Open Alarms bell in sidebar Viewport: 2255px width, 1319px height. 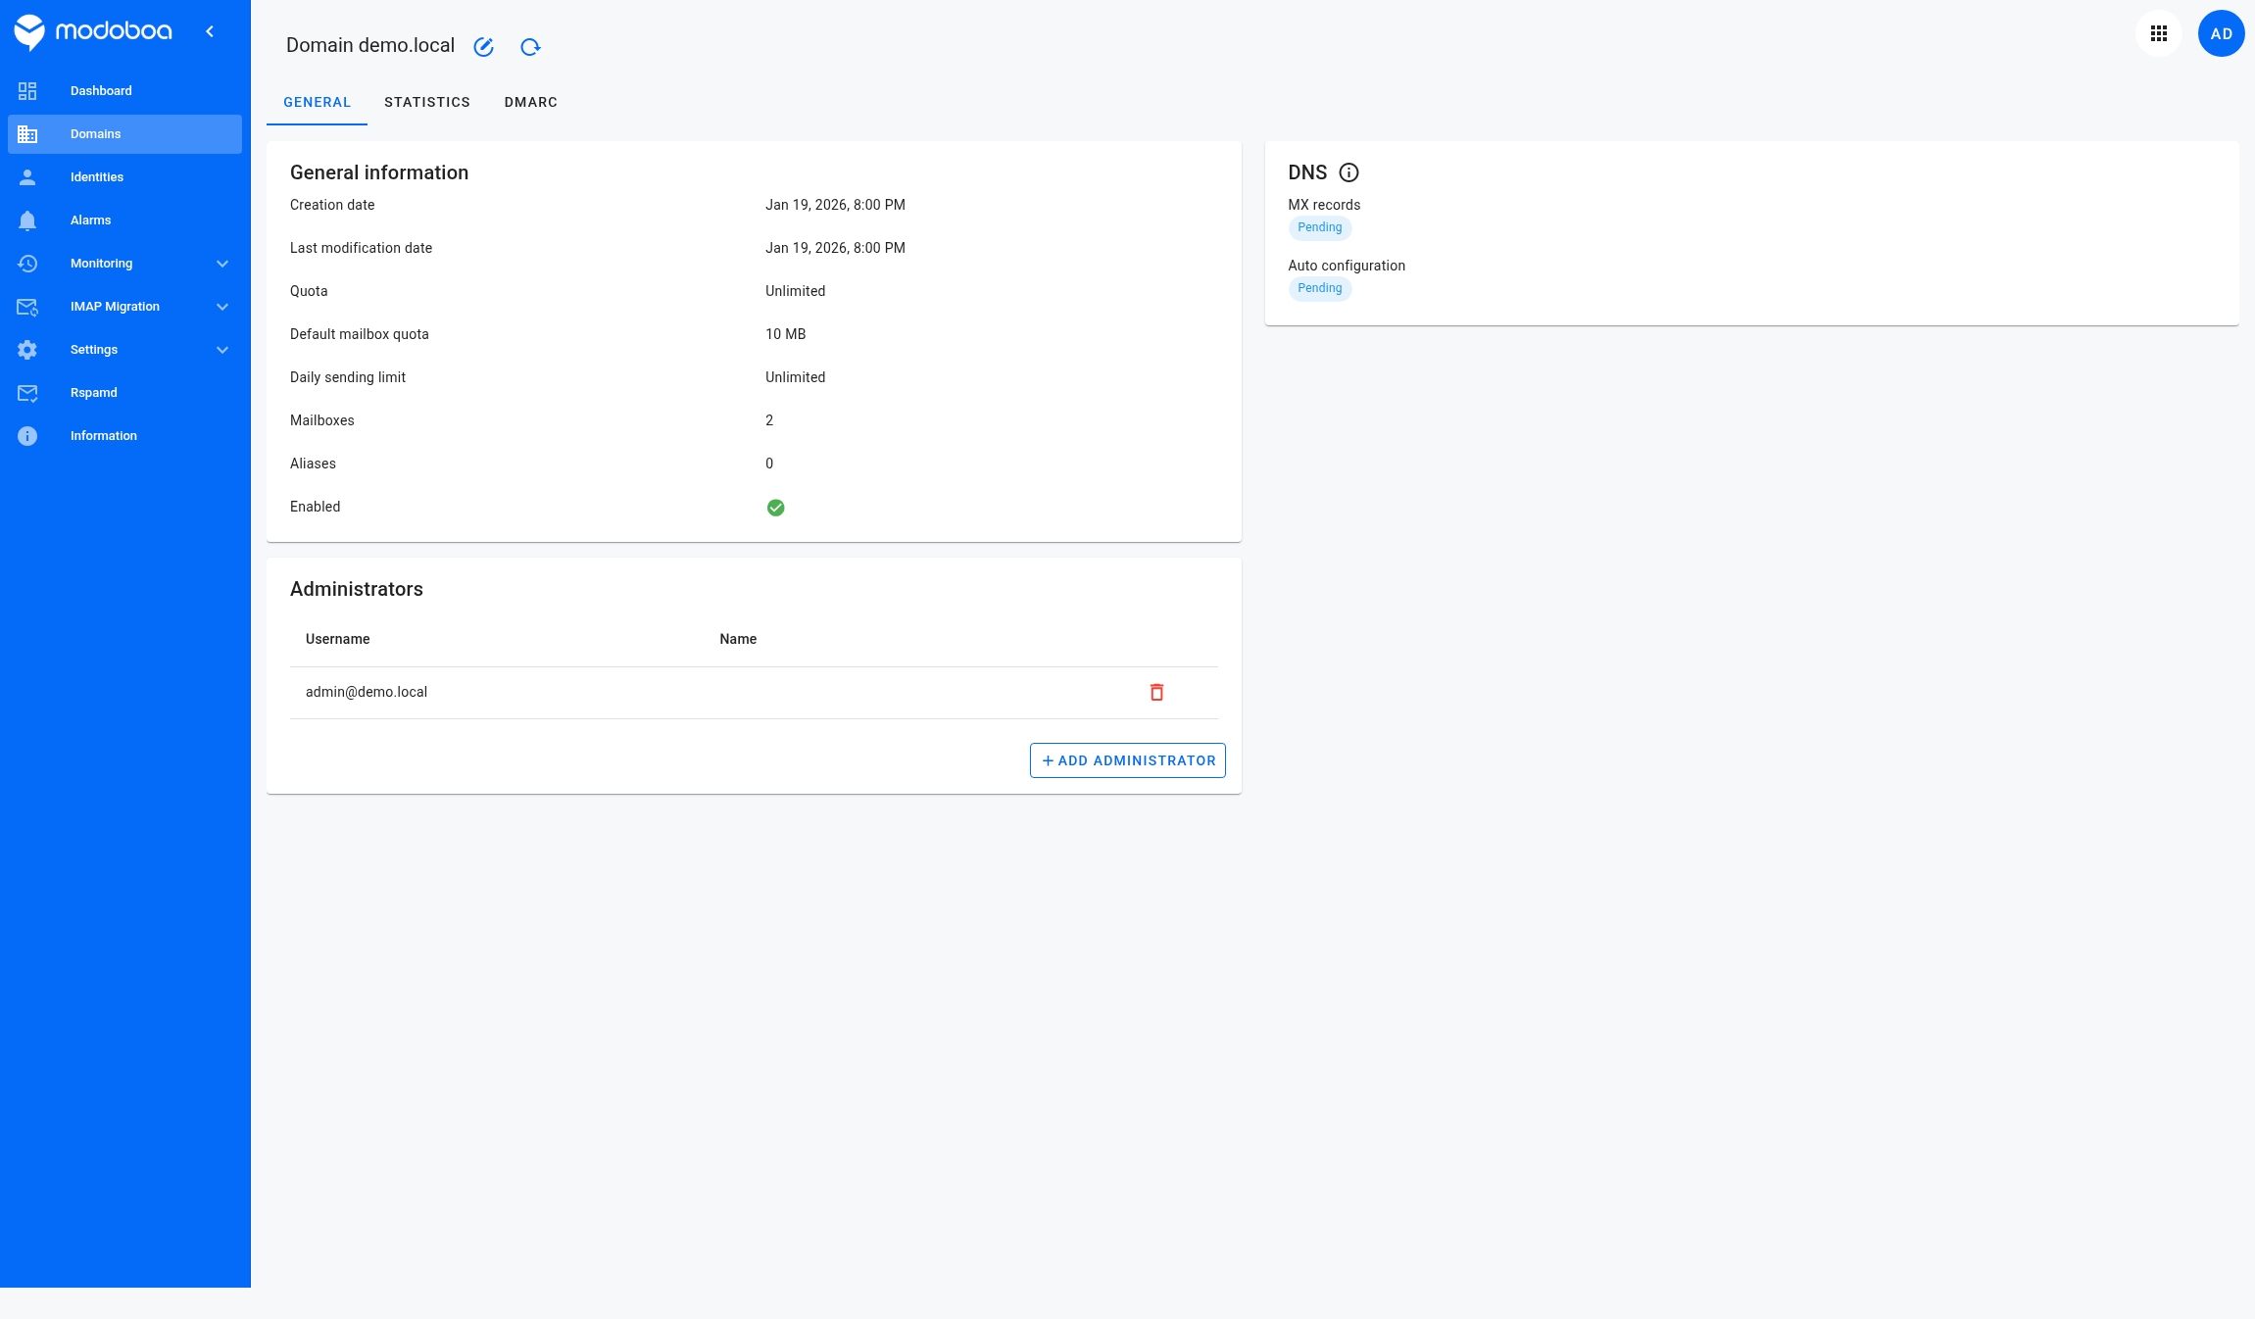90,220
